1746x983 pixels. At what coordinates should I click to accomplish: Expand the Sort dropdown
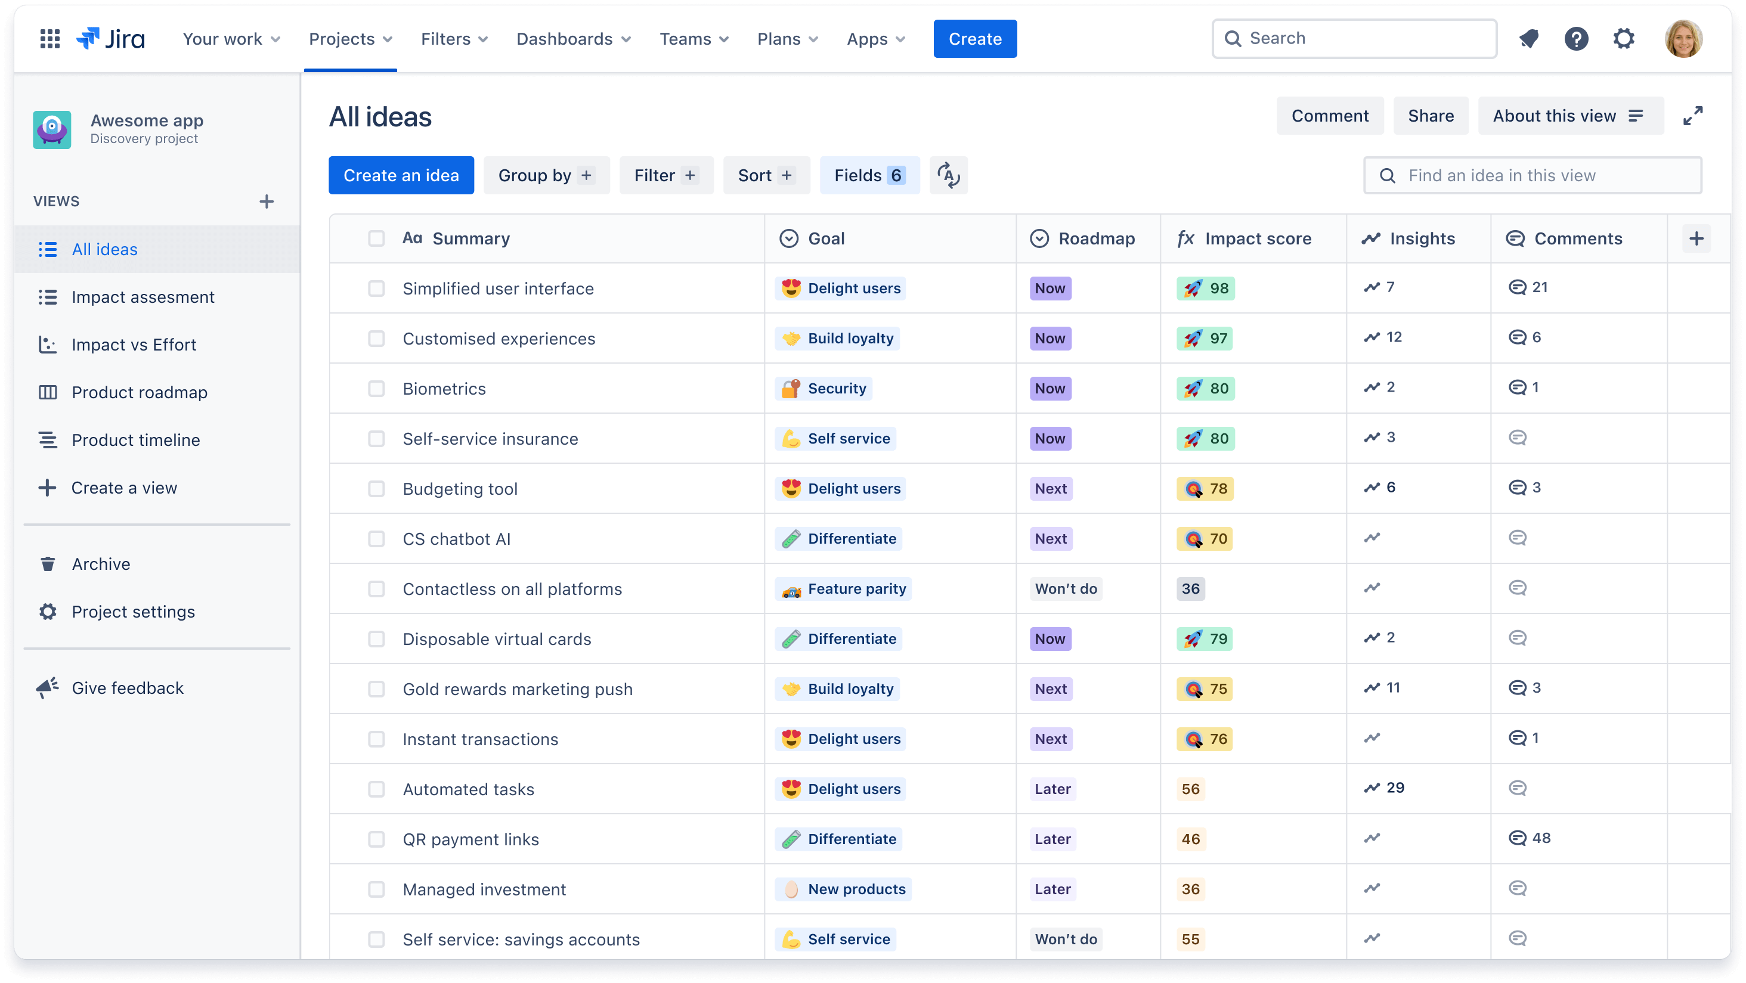pyautogui.click(x=764, y=175)
